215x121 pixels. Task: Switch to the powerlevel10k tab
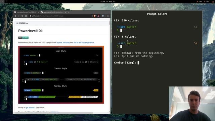pyautogui.click(x=27, y=12)
